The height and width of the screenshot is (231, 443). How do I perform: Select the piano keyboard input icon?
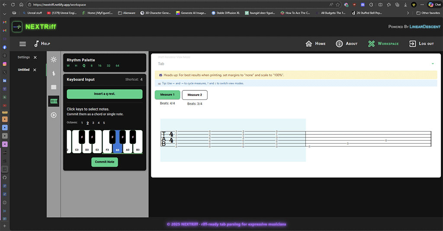54,101
